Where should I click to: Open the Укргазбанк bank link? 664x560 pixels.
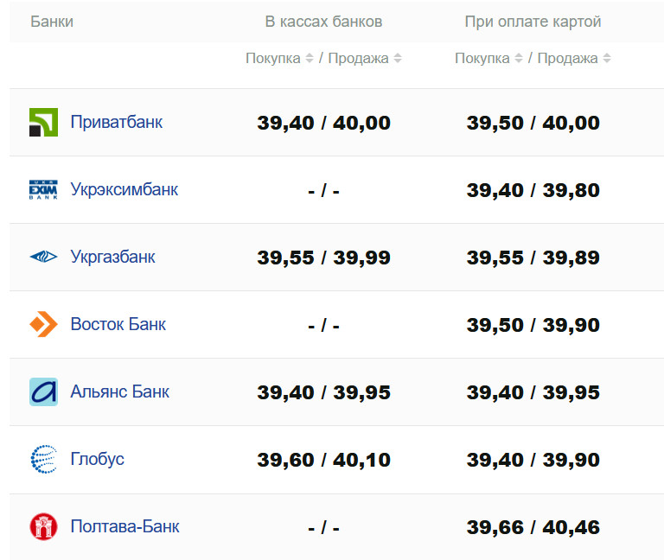click(112, 257)
